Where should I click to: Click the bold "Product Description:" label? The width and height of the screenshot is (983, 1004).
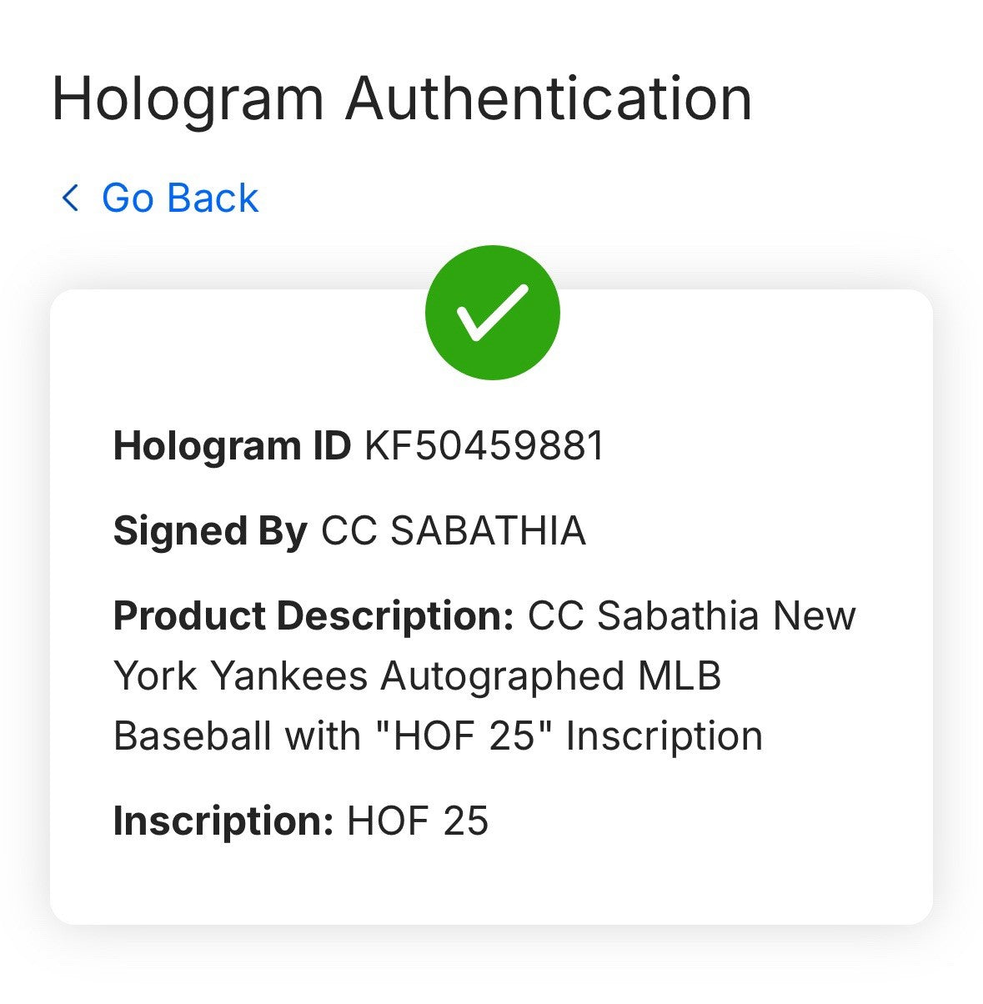[x=313, y=616]
